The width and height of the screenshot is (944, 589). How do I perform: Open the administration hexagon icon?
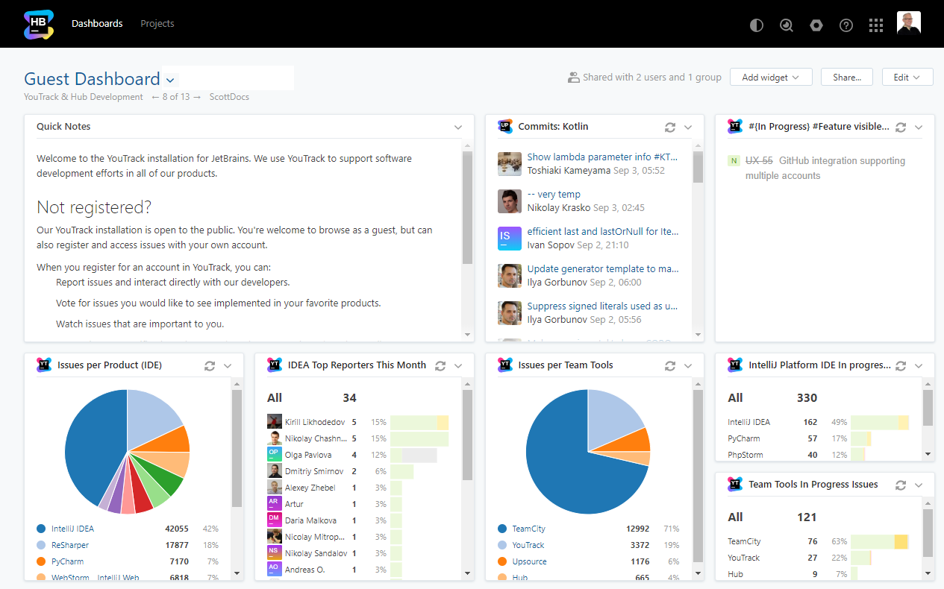pyautogui.click(x=816, y=25)
